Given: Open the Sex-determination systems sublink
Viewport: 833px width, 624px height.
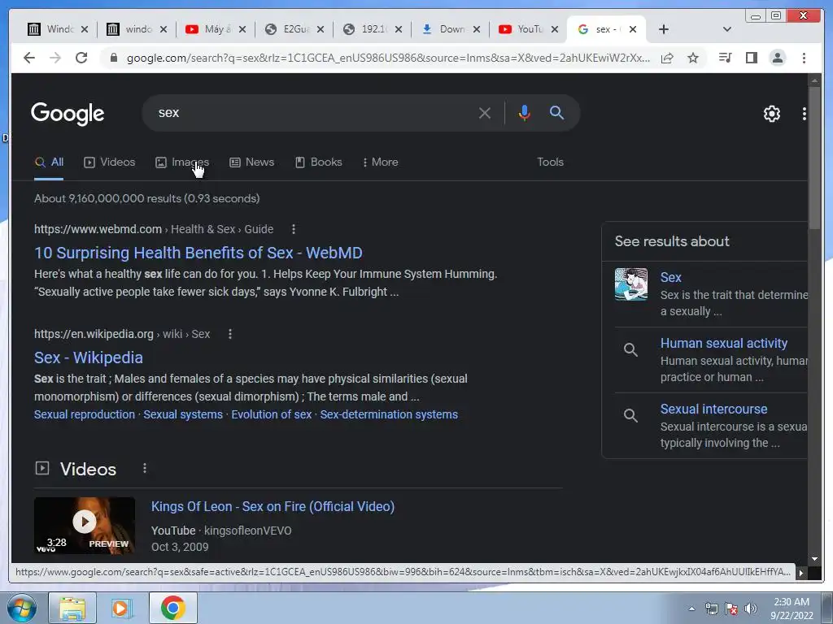Looking at the screenshot, I should (x=389, y=414).
